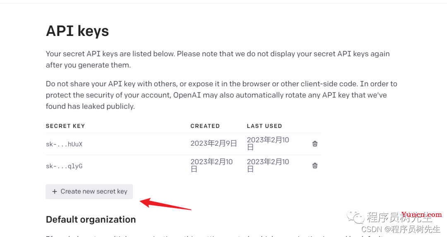Click the created date of the qlyG key

tap(211, 165)
